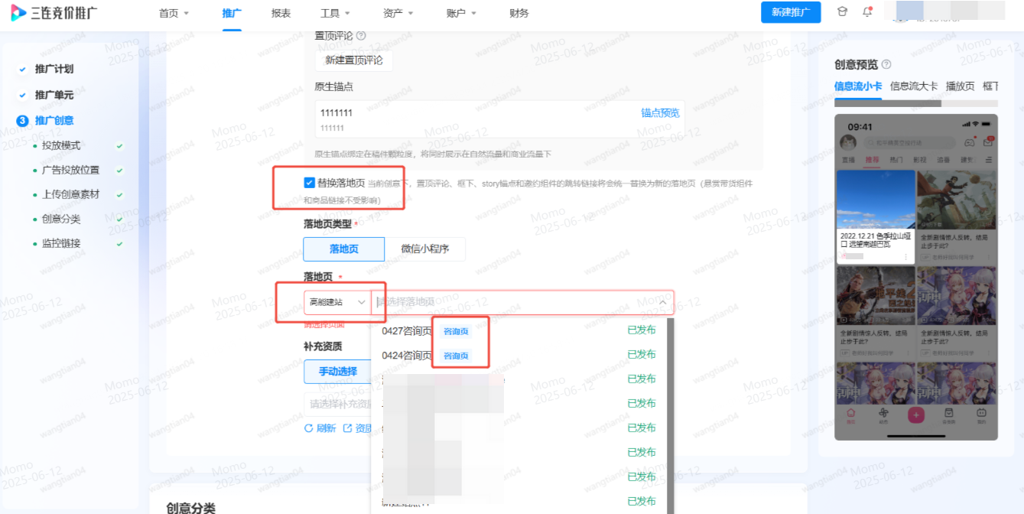Collapse the 请选择落地页 dropdown arrow

pyautogui.click(x=662, y=302)
